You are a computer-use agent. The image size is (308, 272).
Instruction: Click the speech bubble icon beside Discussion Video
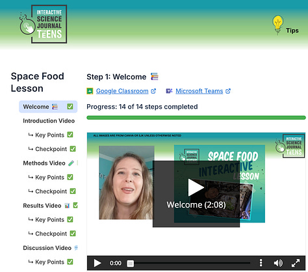coord(76,248)
